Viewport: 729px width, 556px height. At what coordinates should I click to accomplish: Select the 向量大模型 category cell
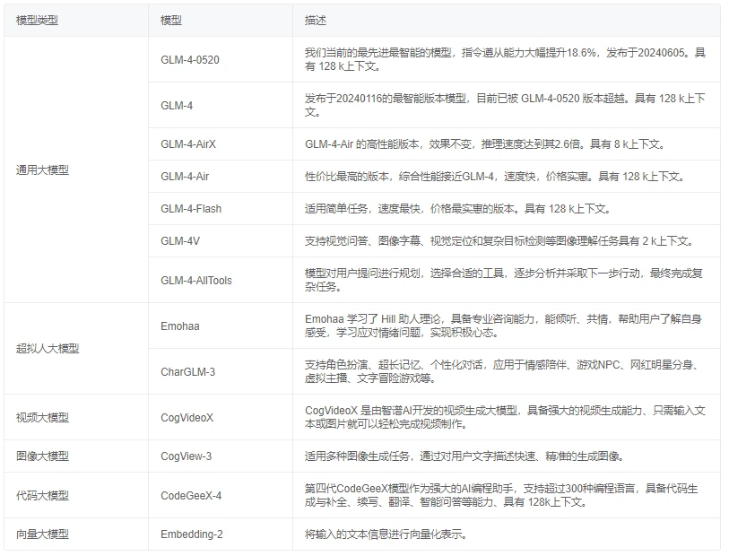click(76, 534)
